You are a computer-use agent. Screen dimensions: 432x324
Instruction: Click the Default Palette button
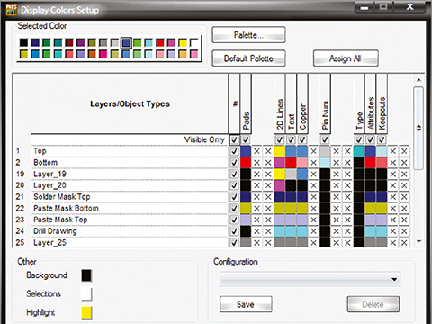pyautogui.click(x=248, y=58)
